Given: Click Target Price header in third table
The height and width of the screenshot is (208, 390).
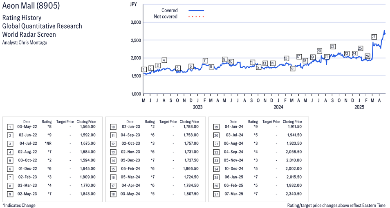Looking at the screenshot, I should click(x=271, y=122).
